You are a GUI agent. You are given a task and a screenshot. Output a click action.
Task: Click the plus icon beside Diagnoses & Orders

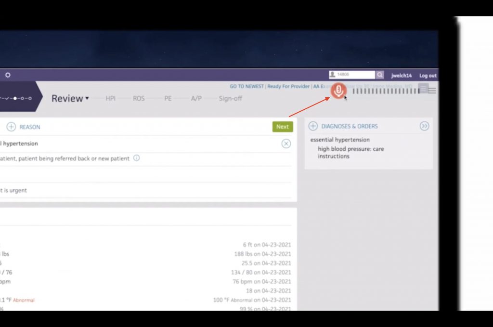pyautogui.click(x=313, y=126)
